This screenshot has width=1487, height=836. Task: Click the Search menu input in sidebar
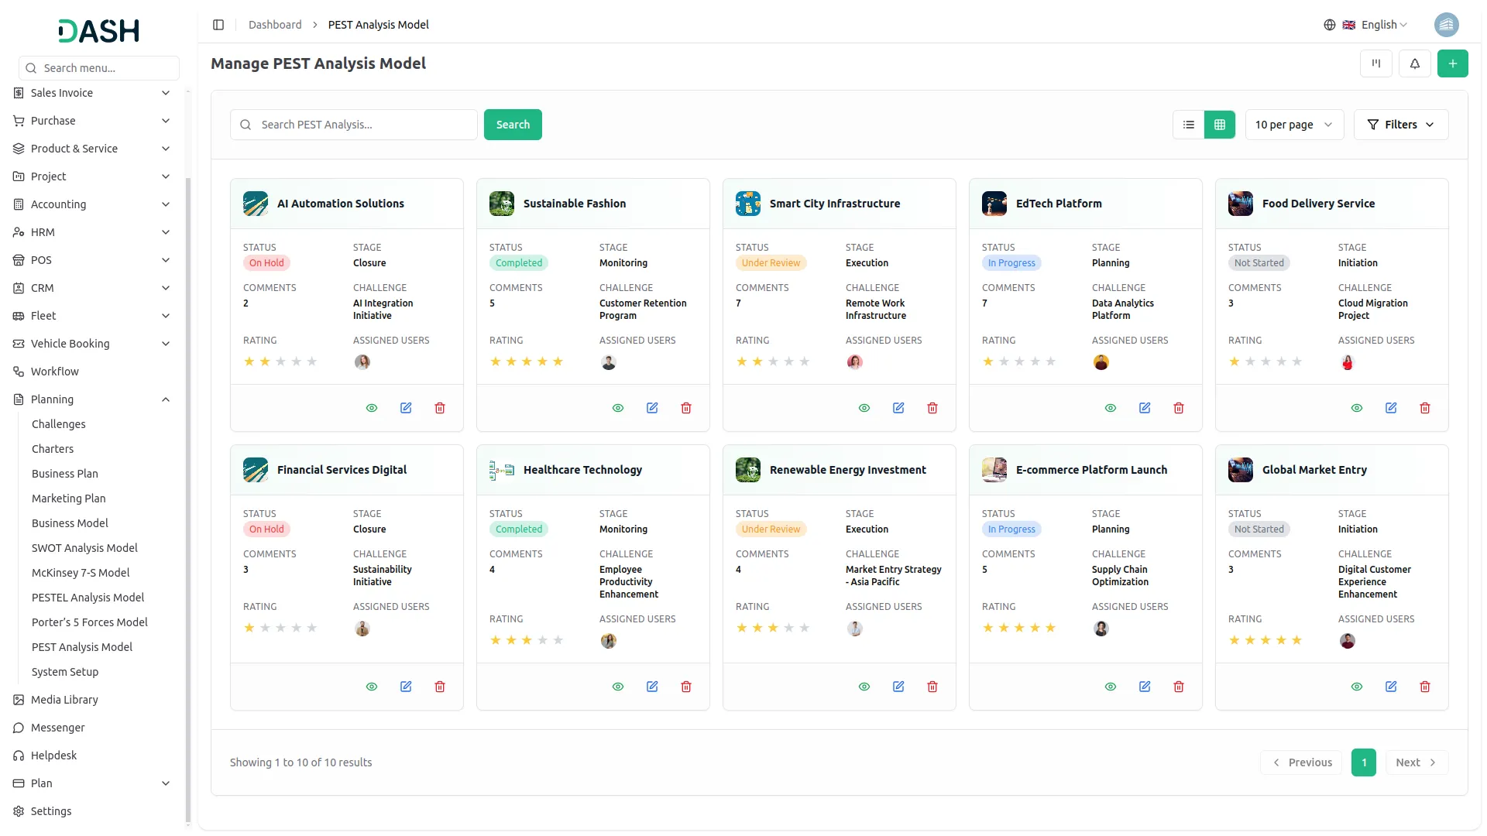[x=99, y=68]
